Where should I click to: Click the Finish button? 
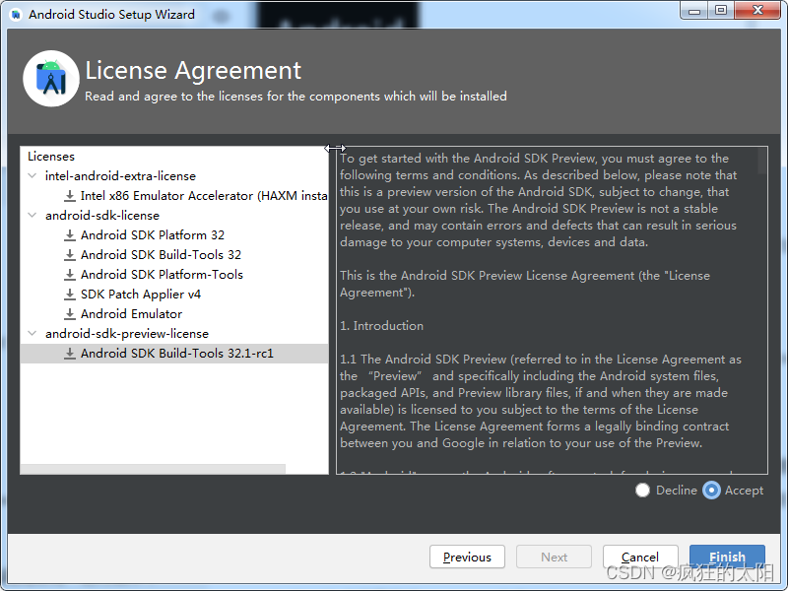coord(727,557)
